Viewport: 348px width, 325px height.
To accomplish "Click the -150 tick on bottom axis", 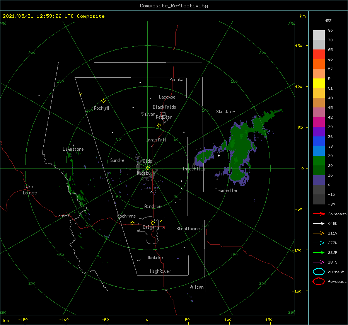I will (23, 320).
